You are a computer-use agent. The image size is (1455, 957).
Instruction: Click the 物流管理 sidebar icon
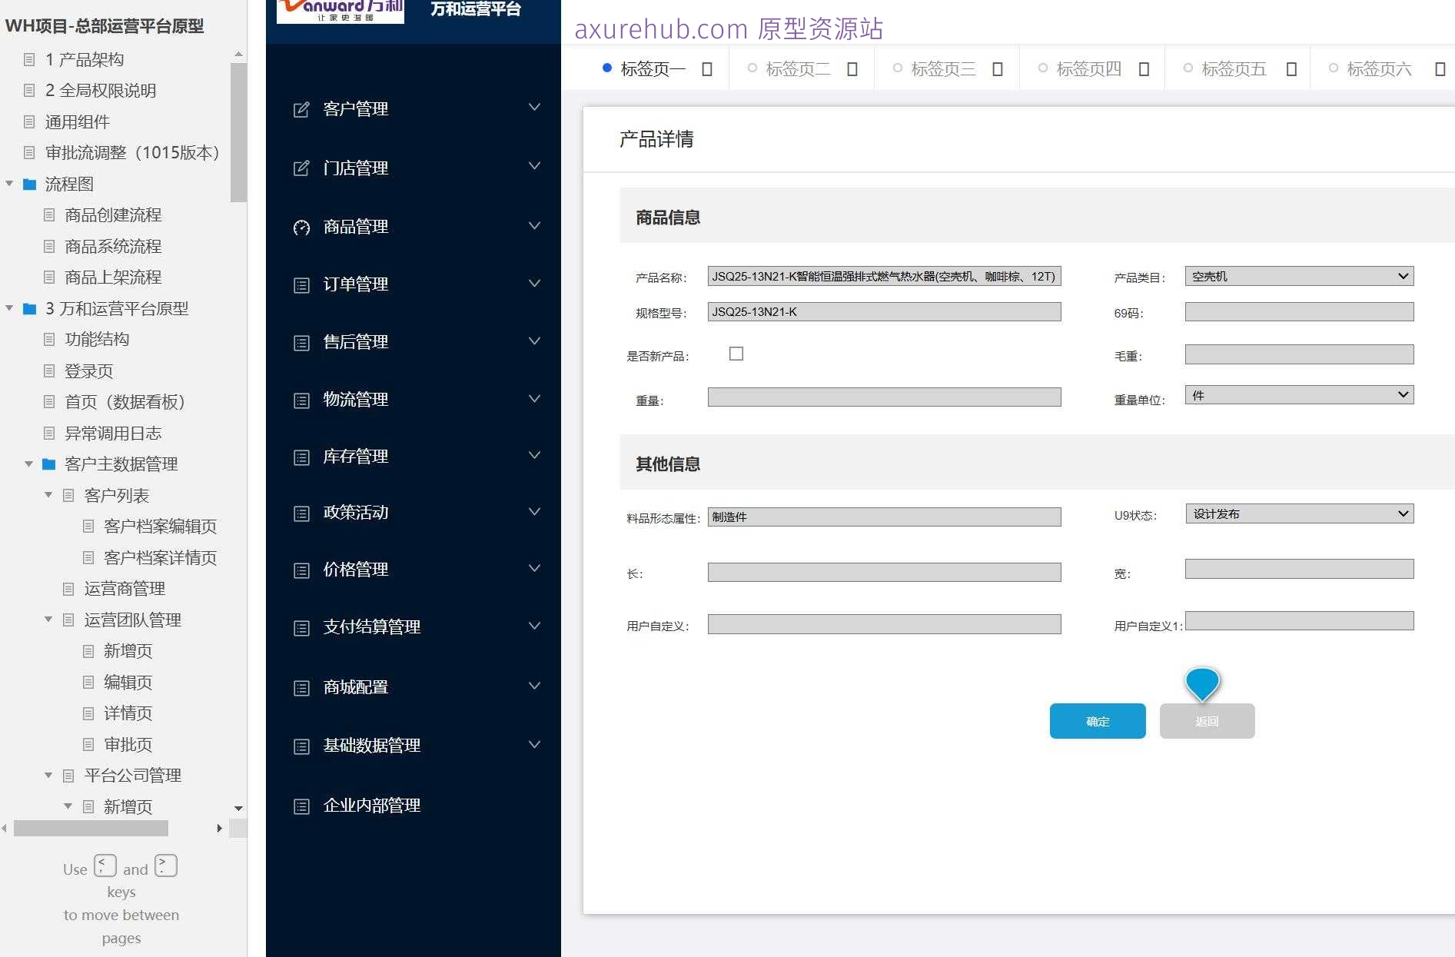(301, 399)
